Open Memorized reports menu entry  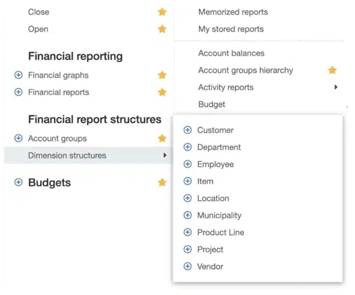tap(232, 12)
